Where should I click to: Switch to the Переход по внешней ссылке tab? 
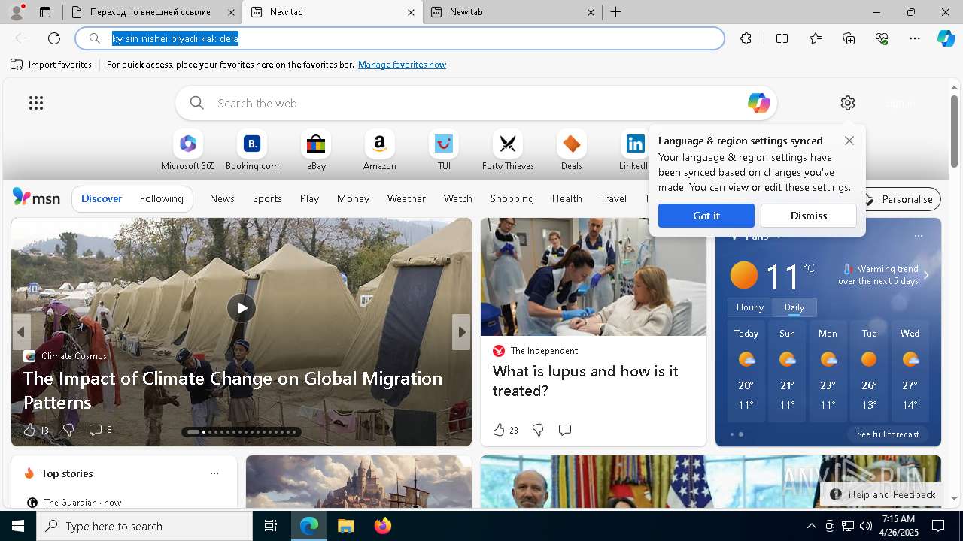[152, 12]
